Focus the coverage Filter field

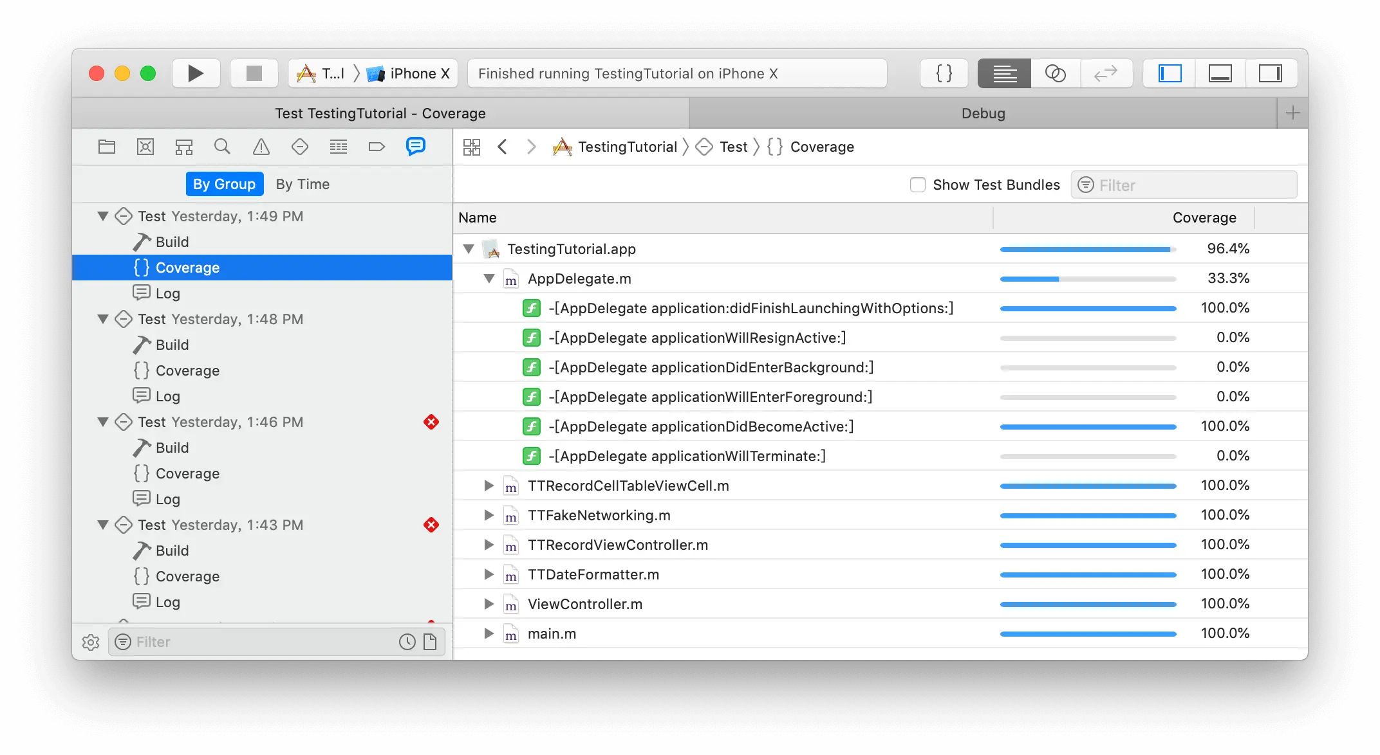click(1184, 185)
